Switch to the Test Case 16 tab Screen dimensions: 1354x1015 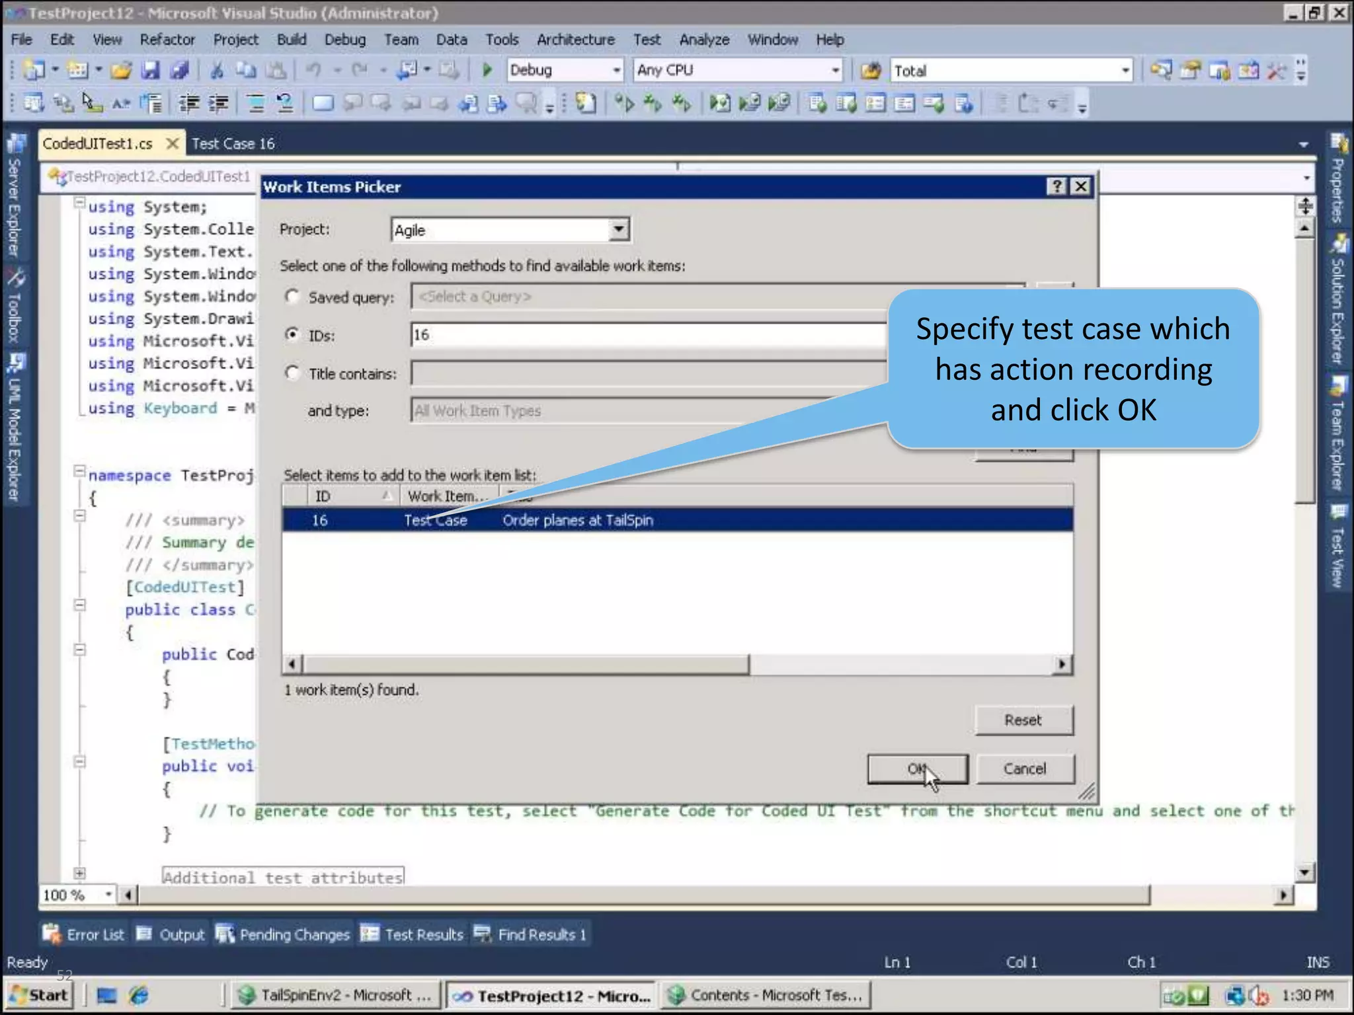pos(233,143)
